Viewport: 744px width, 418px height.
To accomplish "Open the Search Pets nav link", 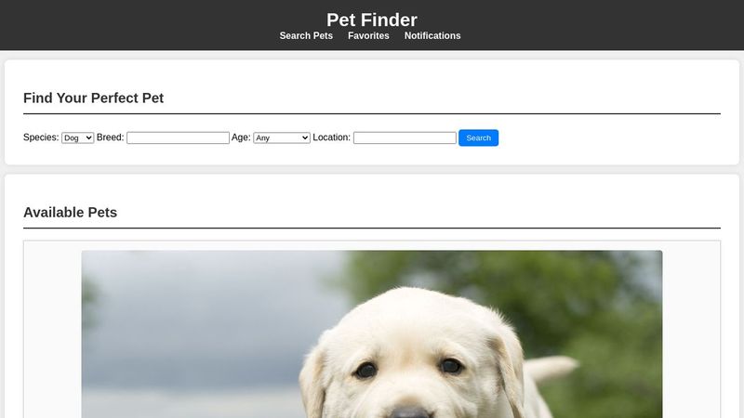I will pyautogui.click(x=306, y=35).
